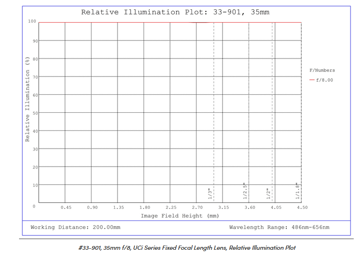Click the chart title 'Relative Illumination Plot: 33-901, 35mm'
Image resolution: width=363 pixels, height=253 pixels.
point(175,12)
